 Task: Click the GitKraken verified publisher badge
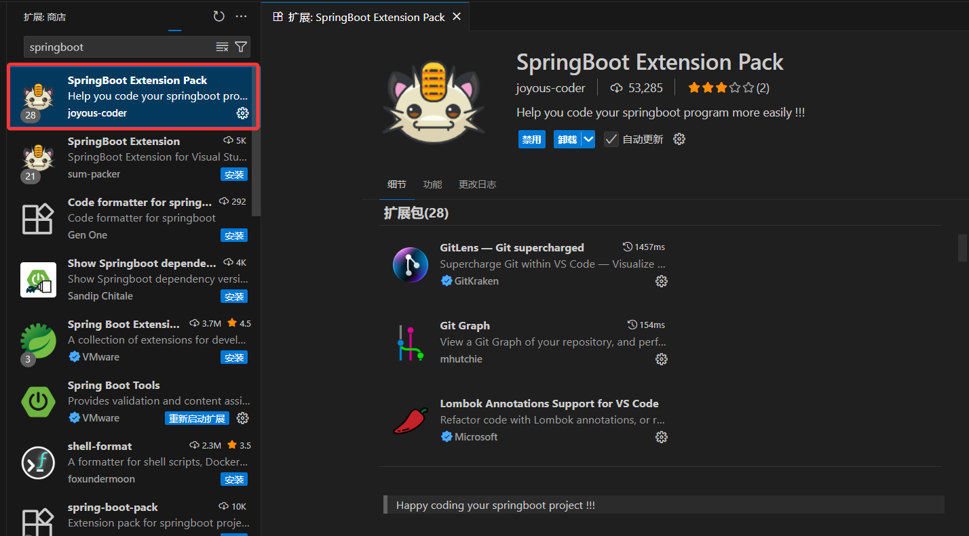point(446,281)
